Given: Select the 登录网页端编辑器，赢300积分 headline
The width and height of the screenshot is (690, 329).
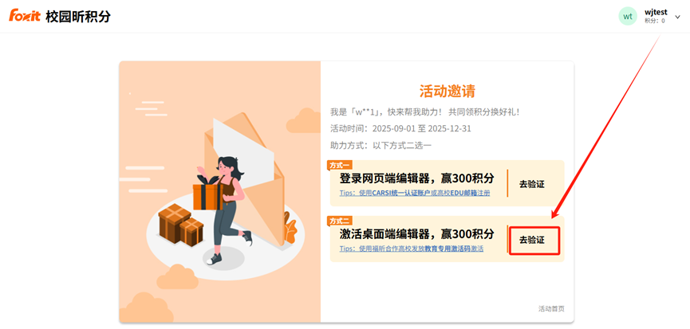Looking at the screenshot, I should pyautogui.click(x=416, y=178).
